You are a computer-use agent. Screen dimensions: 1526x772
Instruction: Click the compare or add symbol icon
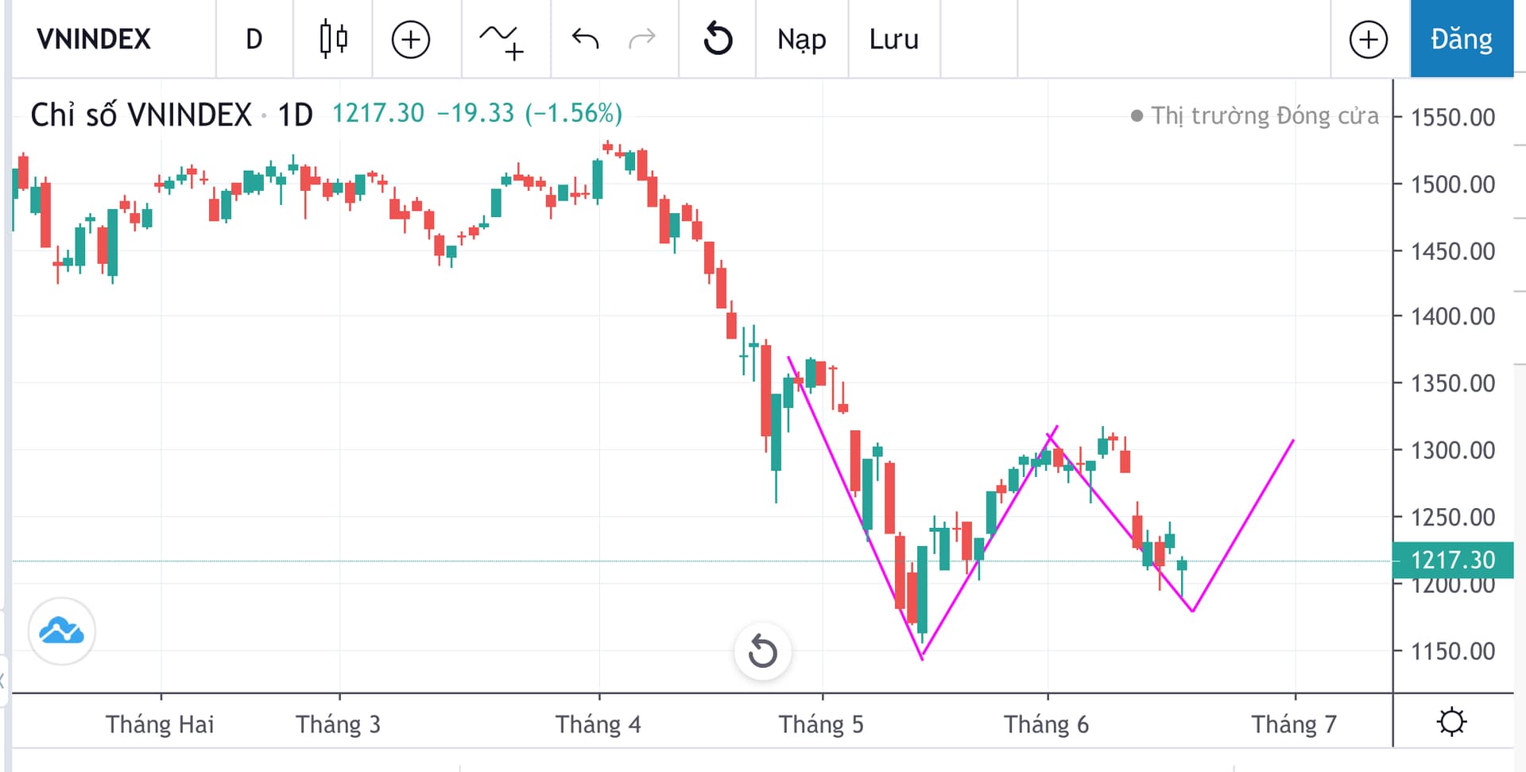[411, 39]
